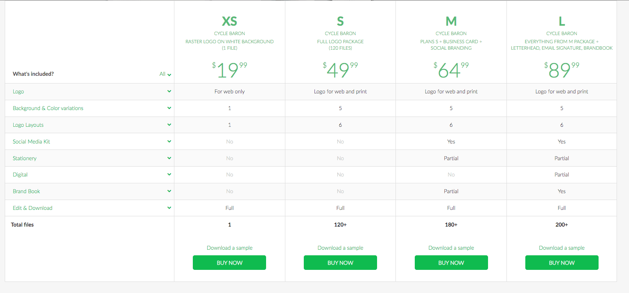This screenshot has width=629, height=293.
Task: Expand the Brand Book row chevron
Action: [169, 191]
